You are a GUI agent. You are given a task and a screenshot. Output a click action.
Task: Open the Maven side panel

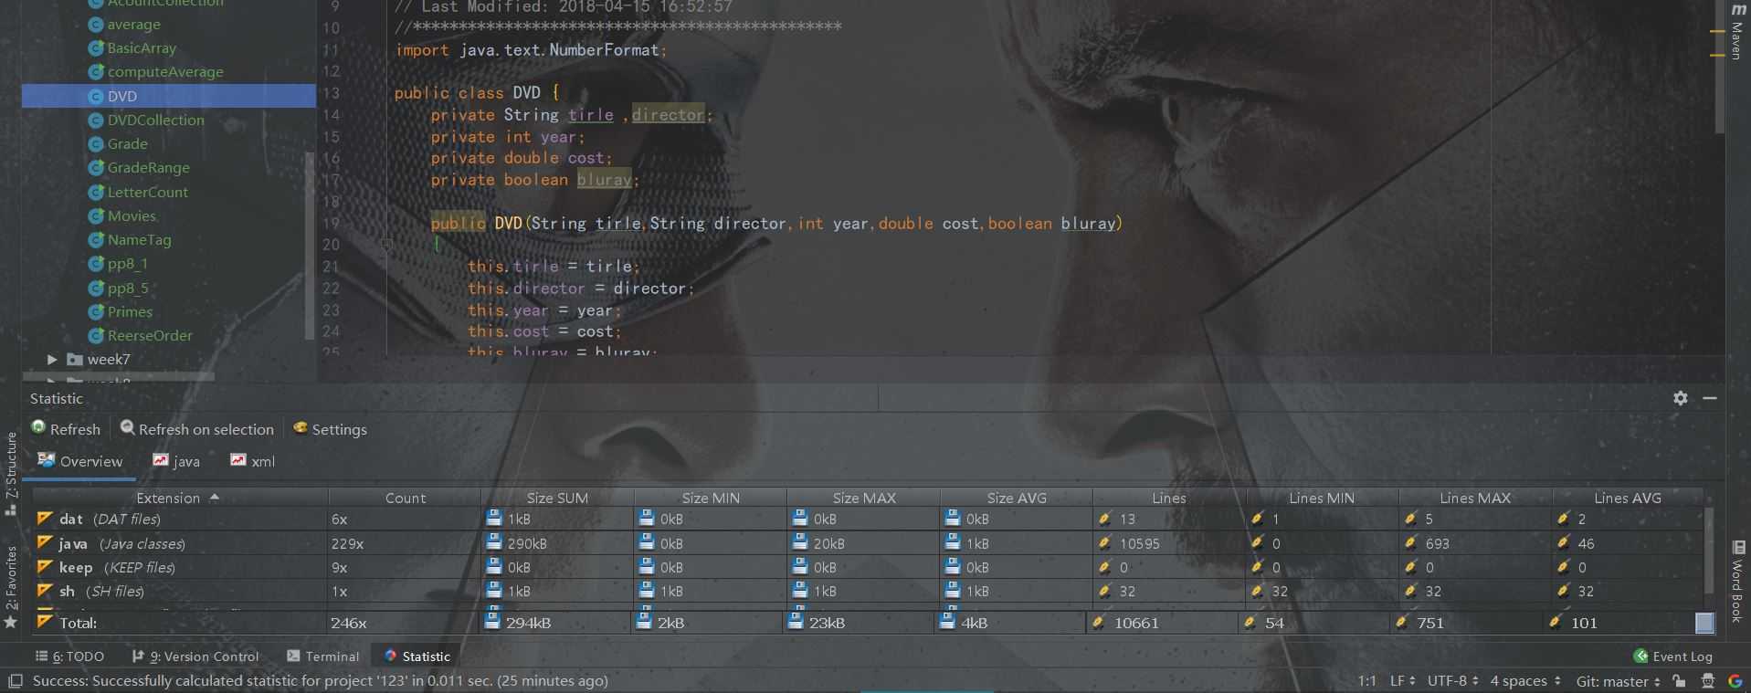coord(1737,33)
